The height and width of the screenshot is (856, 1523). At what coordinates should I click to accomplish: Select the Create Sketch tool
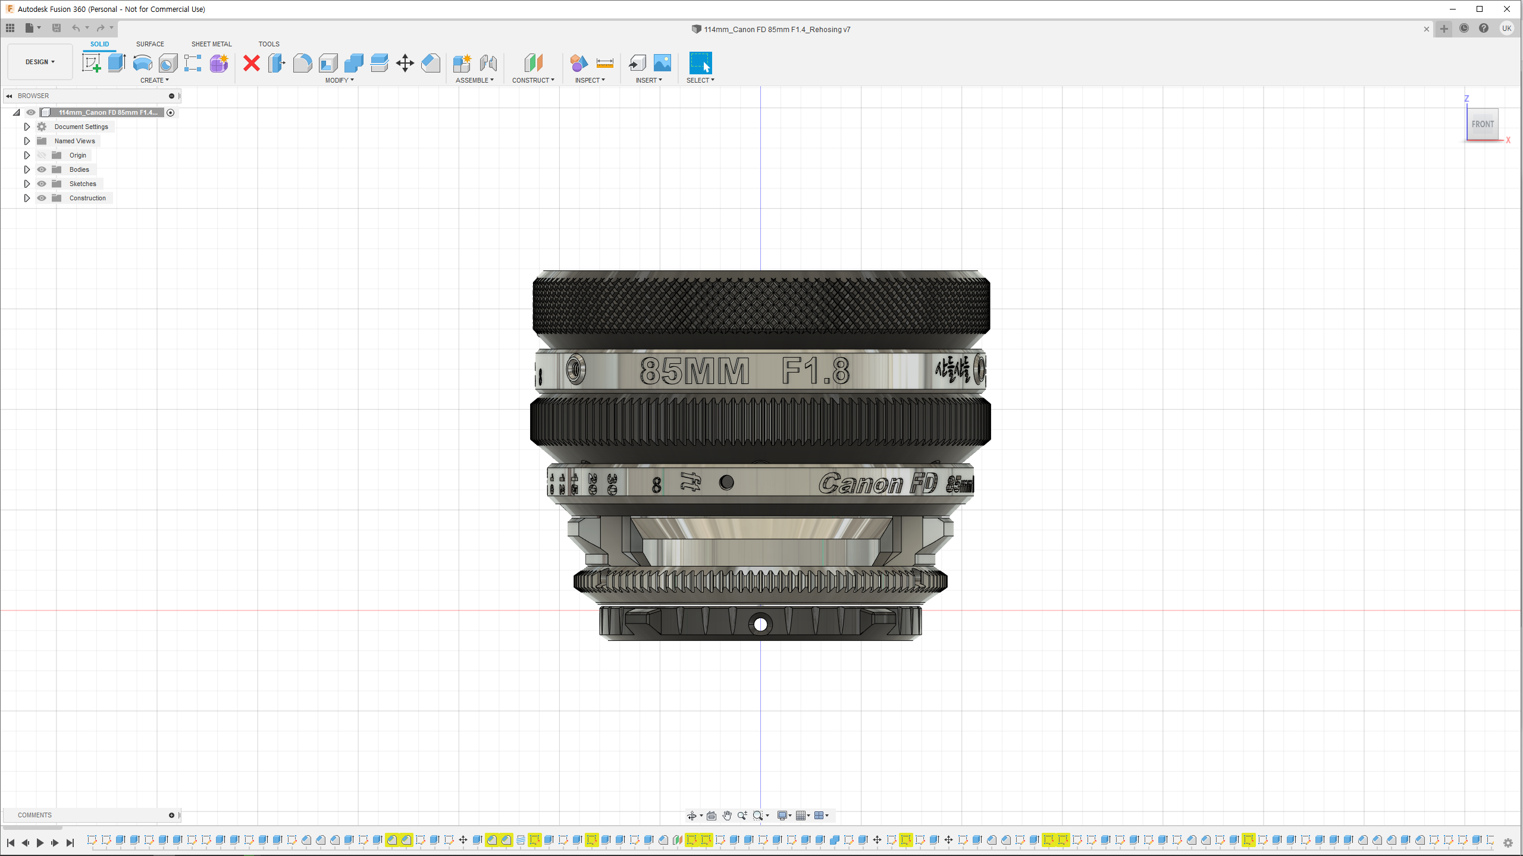tap(91, 62)
